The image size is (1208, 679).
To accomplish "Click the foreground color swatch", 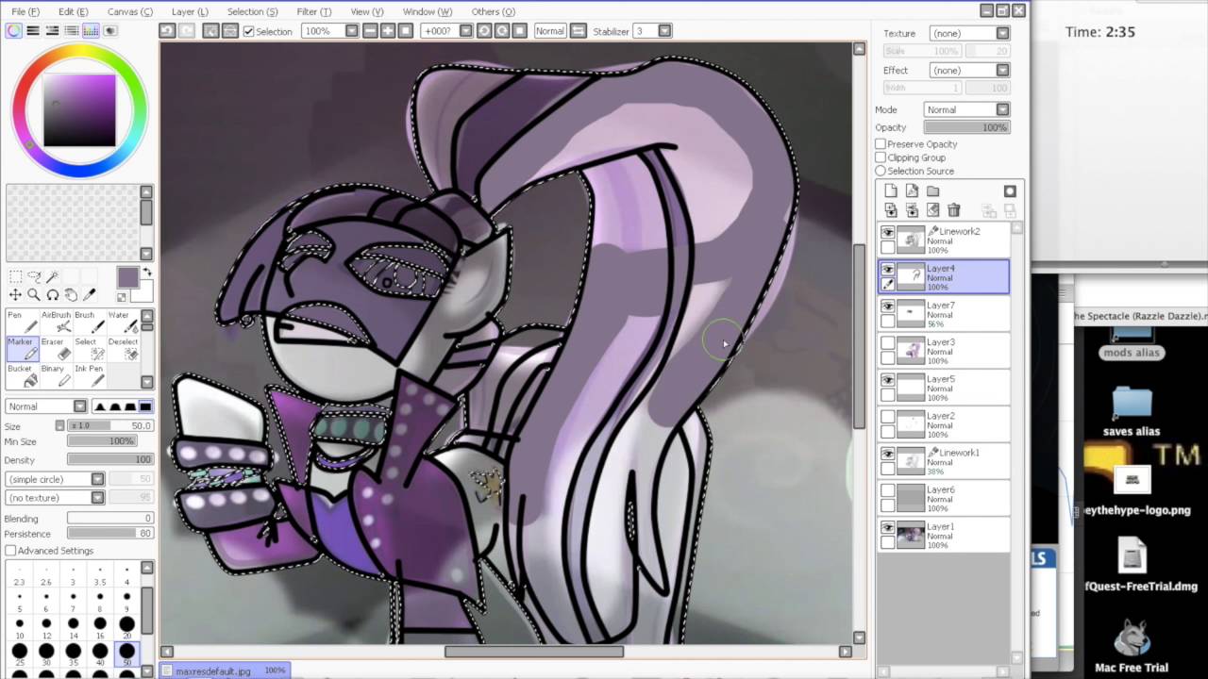I will 127,277.
